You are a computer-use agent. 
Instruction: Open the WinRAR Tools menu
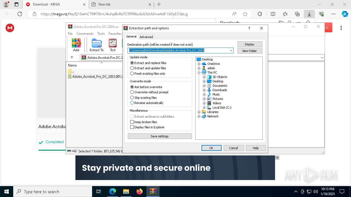101,34
